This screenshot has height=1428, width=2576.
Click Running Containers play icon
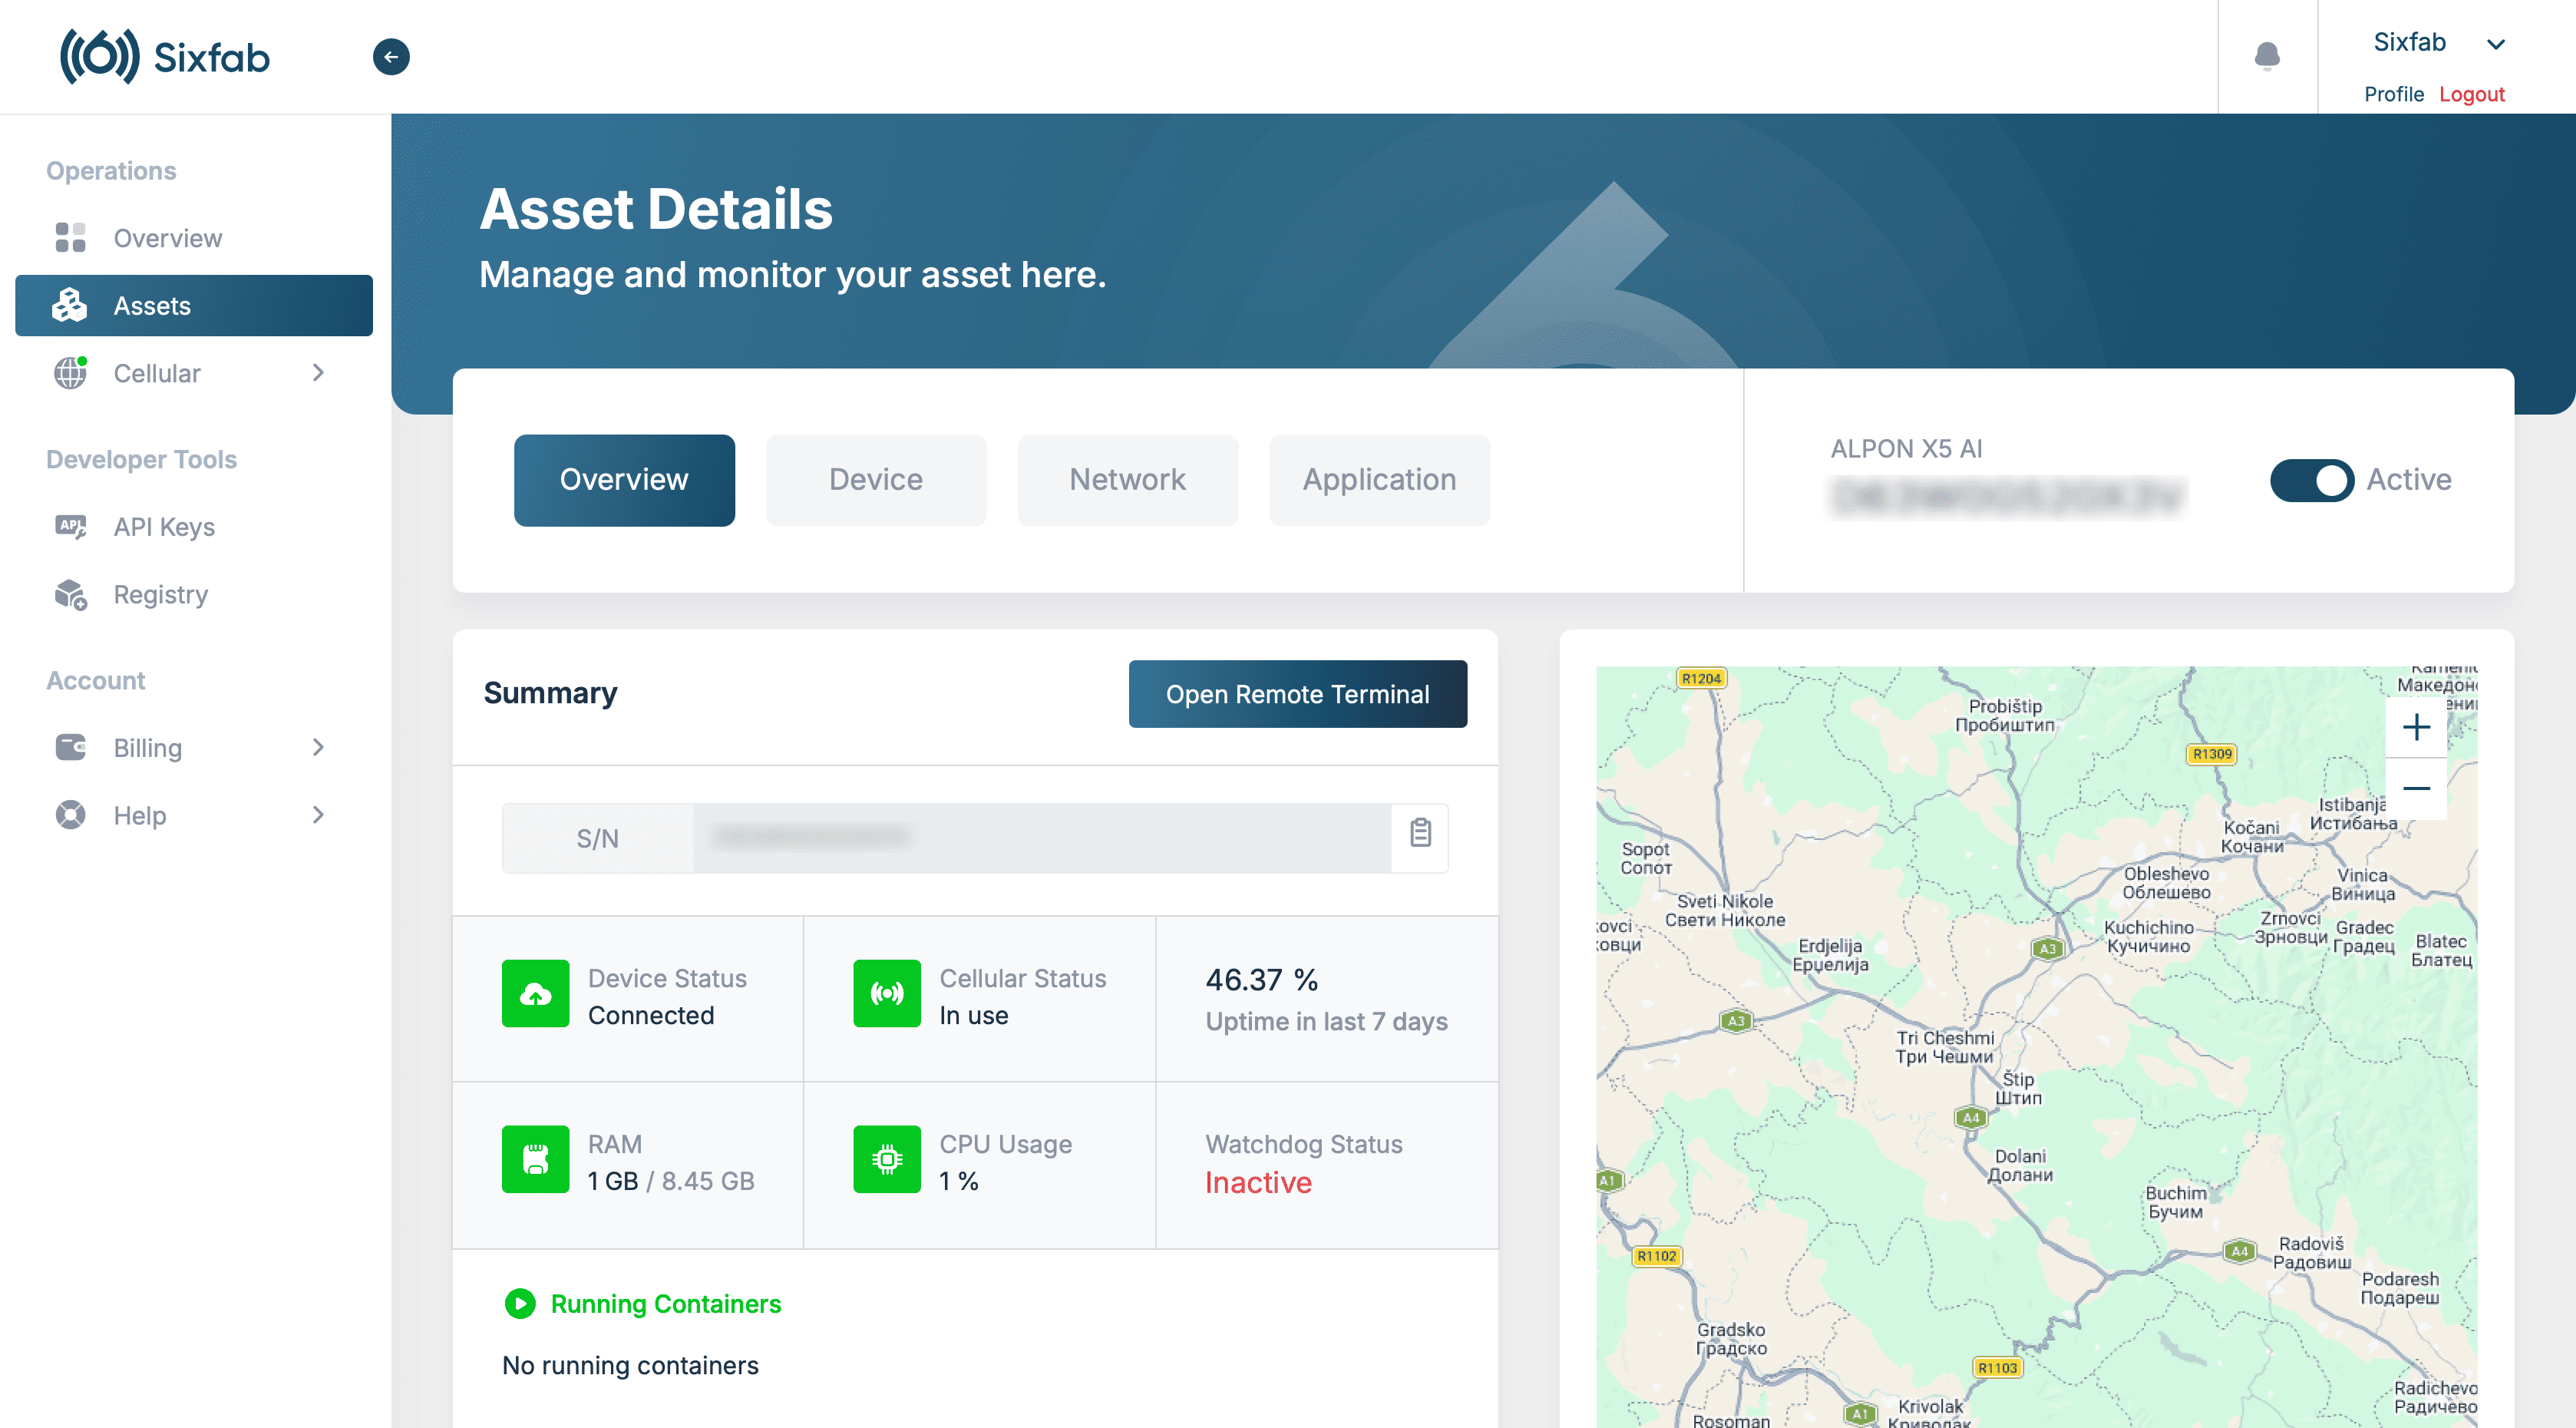(x=520, y=1304)
